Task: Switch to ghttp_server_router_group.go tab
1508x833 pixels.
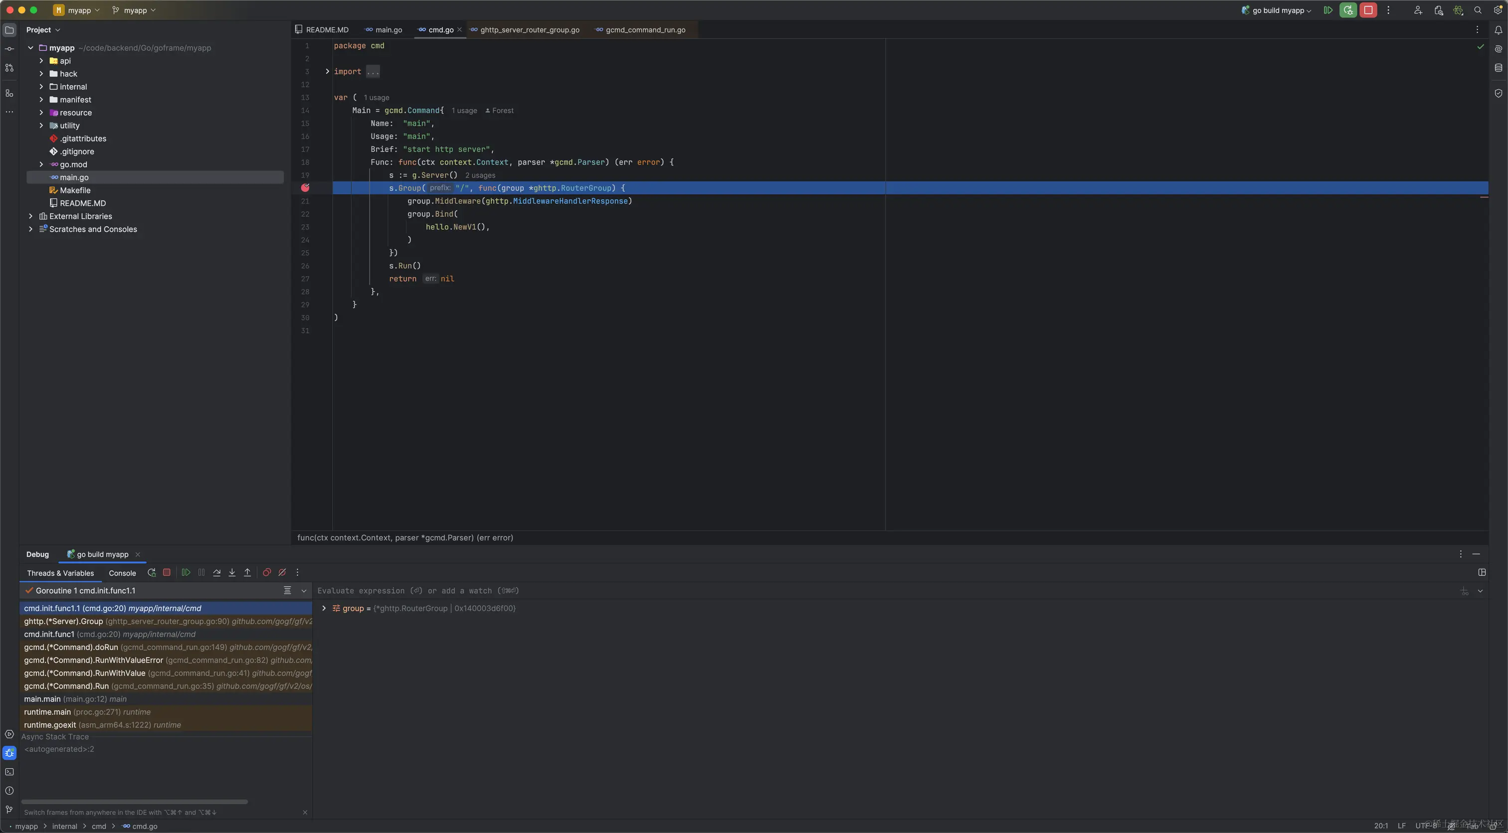Action: [525, 30]
